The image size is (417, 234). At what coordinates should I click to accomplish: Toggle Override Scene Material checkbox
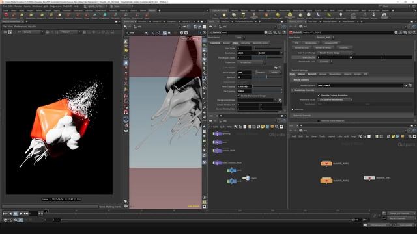point(319,120)
